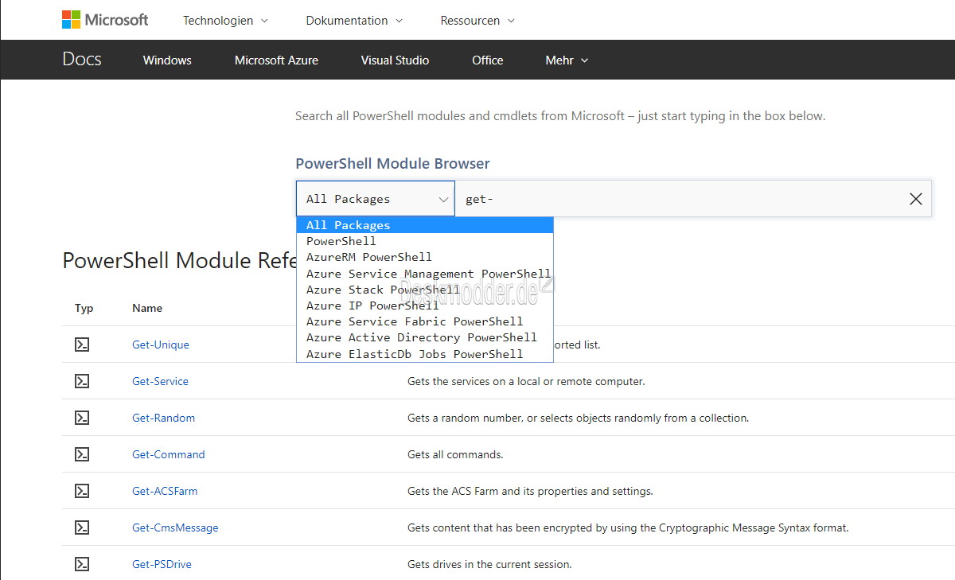Choose Azure Active Directory PowerShell option

pyautogui.click(x=422, y=337)
